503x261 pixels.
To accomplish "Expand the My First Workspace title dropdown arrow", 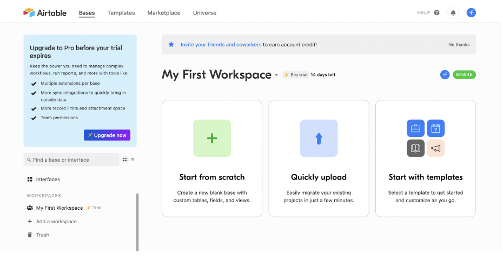I will (276, 75).
